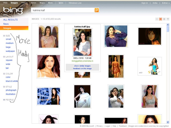Collapse the SIZE filter section

(x=4, y=36)
